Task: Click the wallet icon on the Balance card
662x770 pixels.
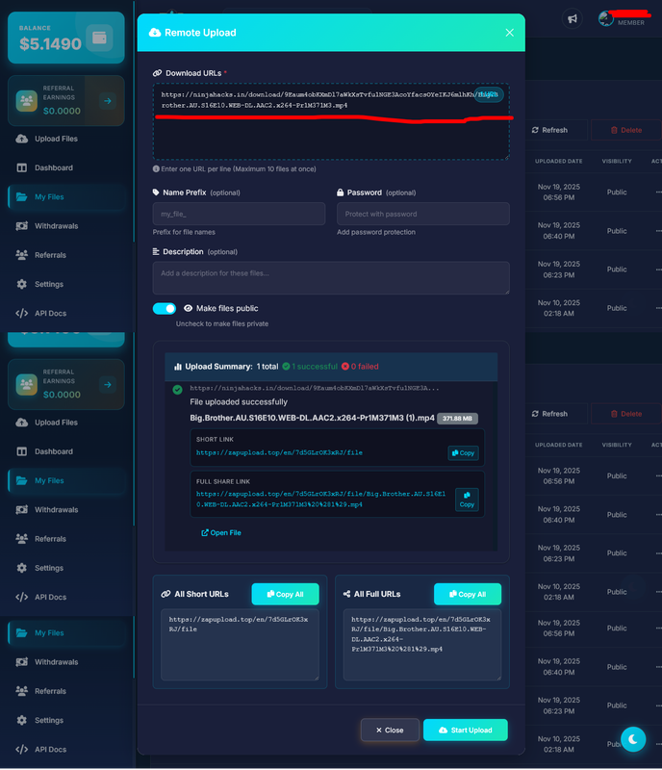Action: (99, 38)
